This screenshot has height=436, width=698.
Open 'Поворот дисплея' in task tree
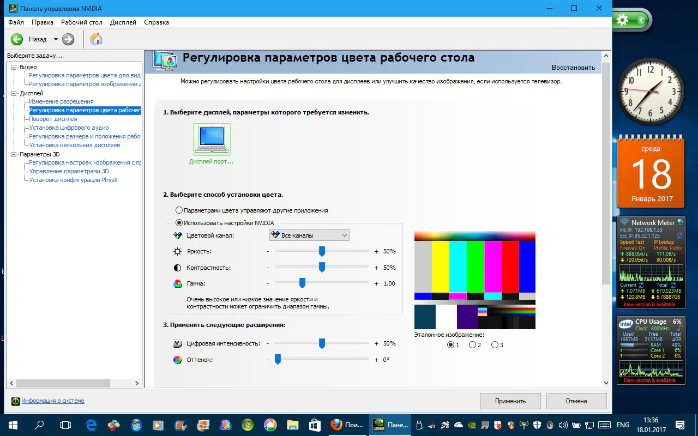tap(53, 119)
